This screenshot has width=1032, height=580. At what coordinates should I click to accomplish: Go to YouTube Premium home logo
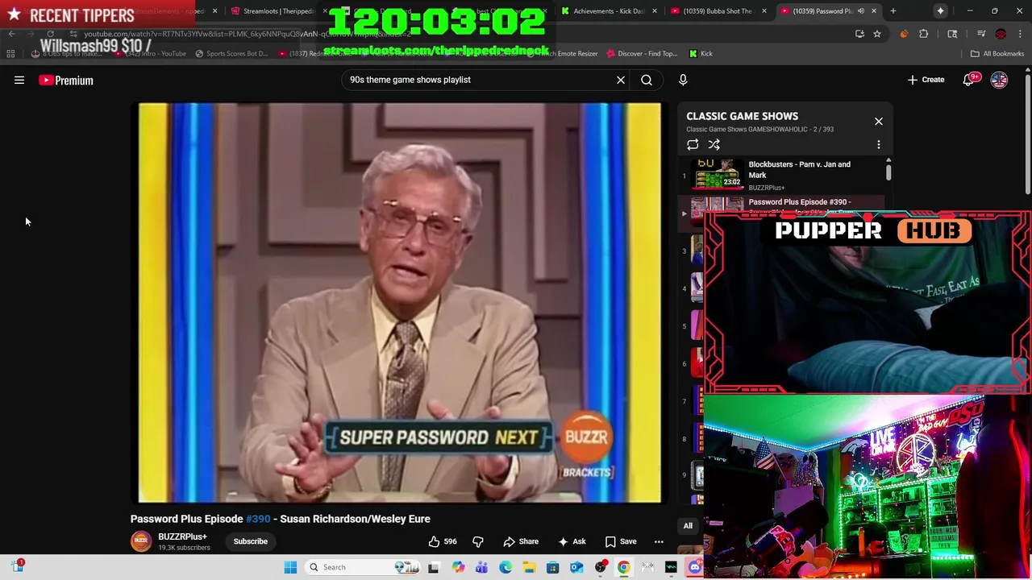click(66, 80)
